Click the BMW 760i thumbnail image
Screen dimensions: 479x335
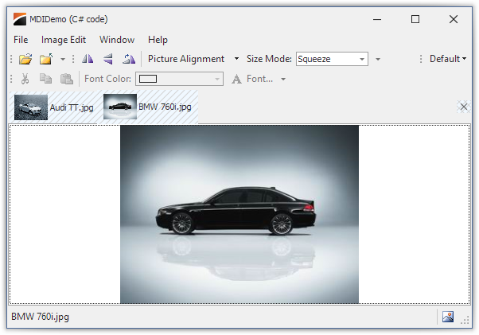coord(120,107)
